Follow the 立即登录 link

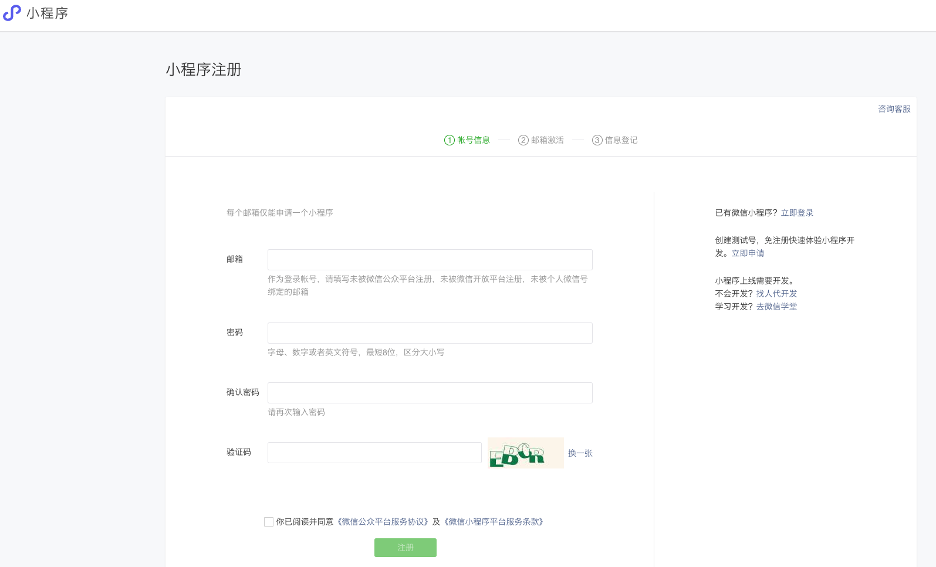[797, 213]
